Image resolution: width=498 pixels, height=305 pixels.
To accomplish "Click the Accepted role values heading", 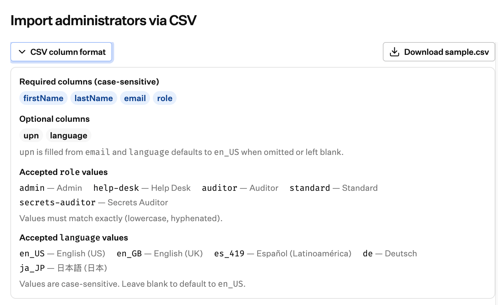I will pos(63,172).
